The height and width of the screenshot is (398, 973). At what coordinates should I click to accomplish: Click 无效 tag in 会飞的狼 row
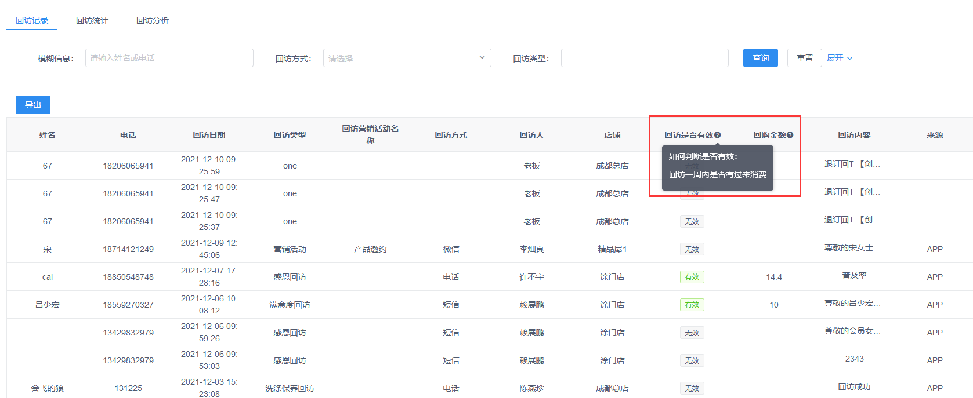[x=692, y=388]
